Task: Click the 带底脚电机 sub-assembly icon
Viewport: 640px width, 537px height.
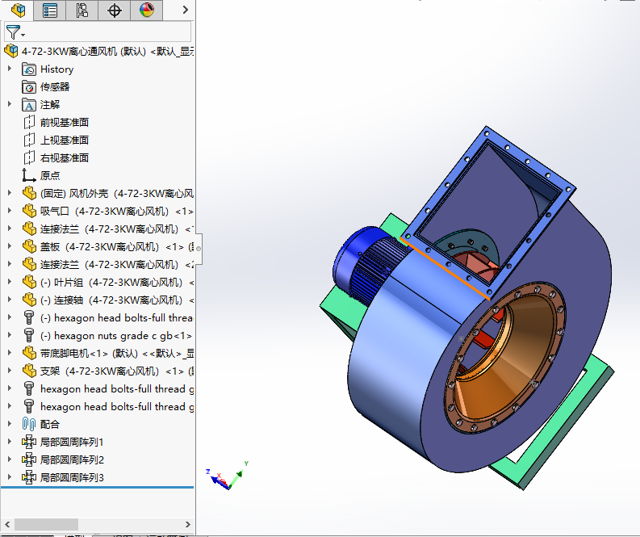Action: 29,353
